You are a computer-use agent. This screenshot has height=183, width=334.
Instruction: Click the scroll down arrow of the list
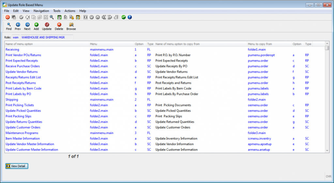[327, 150]
